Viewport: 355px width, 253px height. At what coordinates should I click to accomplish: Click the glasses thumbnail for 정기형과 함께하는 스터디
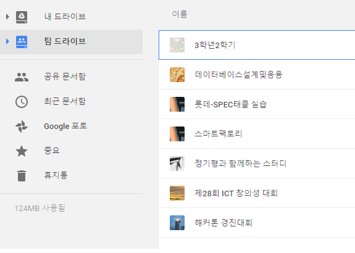(177, 164)
